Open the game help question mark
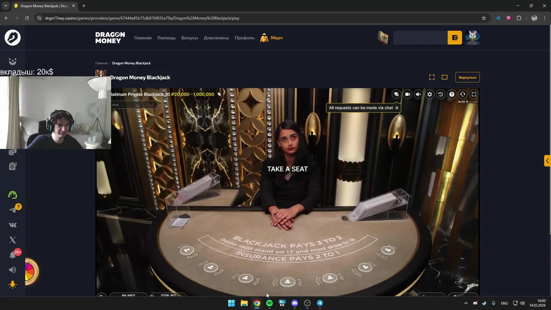 coord(452,94)
